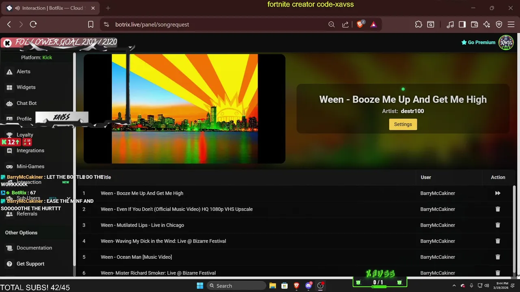
Task: Remove Waving My Dick in the Wind
Action: point(498,241)
